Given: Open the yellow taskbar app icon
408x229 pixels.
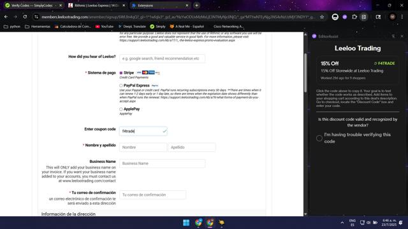Looking at the screenshot, I should click(x=221, y=223).
